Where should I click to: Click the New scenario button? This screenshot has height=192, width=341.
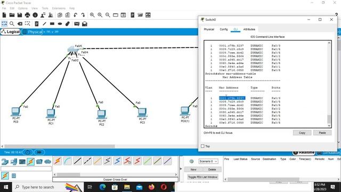click(x=193, y=170)
